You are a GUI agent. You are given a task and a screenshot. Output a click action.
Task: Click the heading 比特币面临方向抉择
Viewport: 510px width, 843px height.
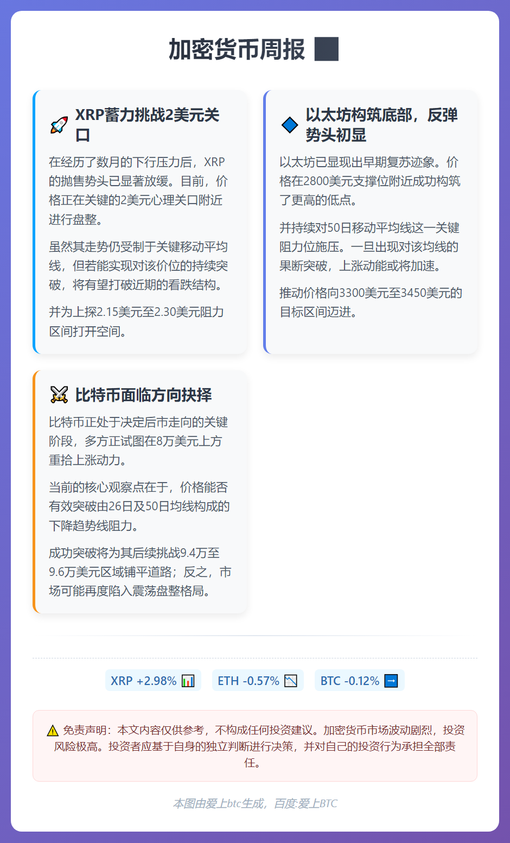coord(143,395)
